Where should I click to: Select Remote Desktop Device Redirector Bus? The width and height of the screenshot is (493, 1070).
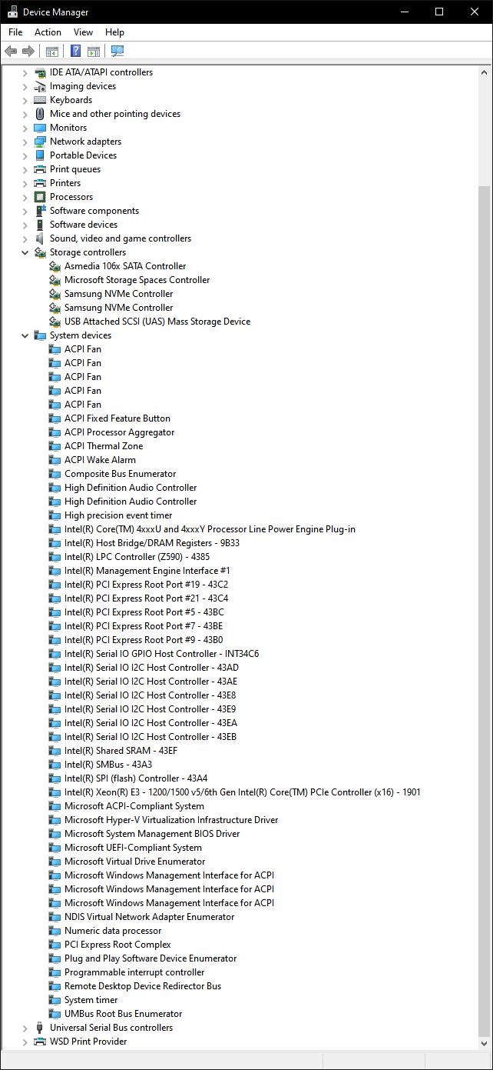pyautogui.click(x=143, y=986)
